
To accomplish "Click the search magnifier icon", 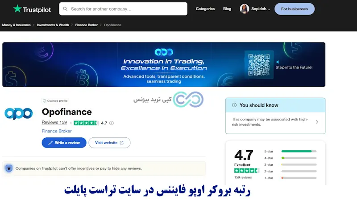I will tap(65, 9).
